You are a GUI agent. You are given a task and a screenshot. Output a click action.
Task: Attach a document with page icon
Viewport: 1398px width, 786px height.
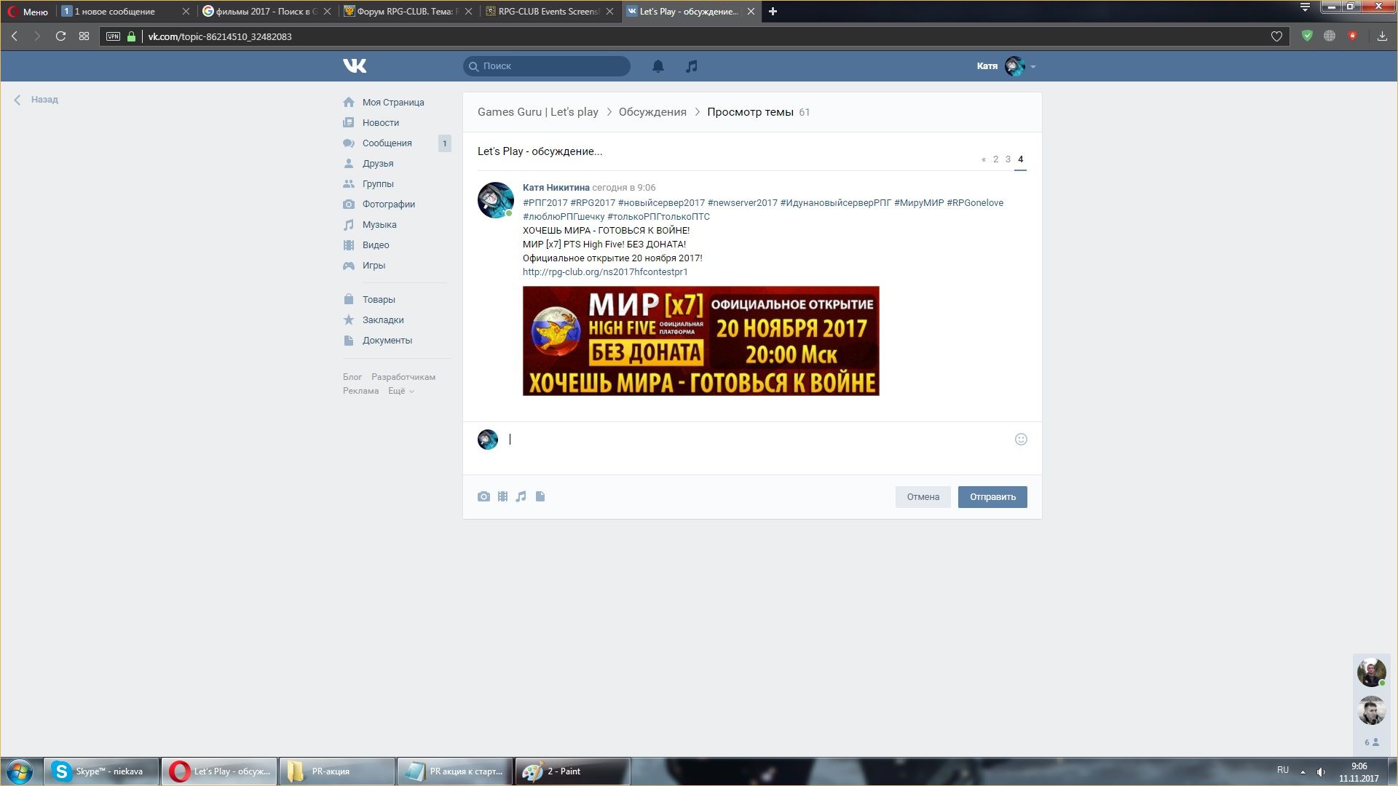tap(540, 496)
